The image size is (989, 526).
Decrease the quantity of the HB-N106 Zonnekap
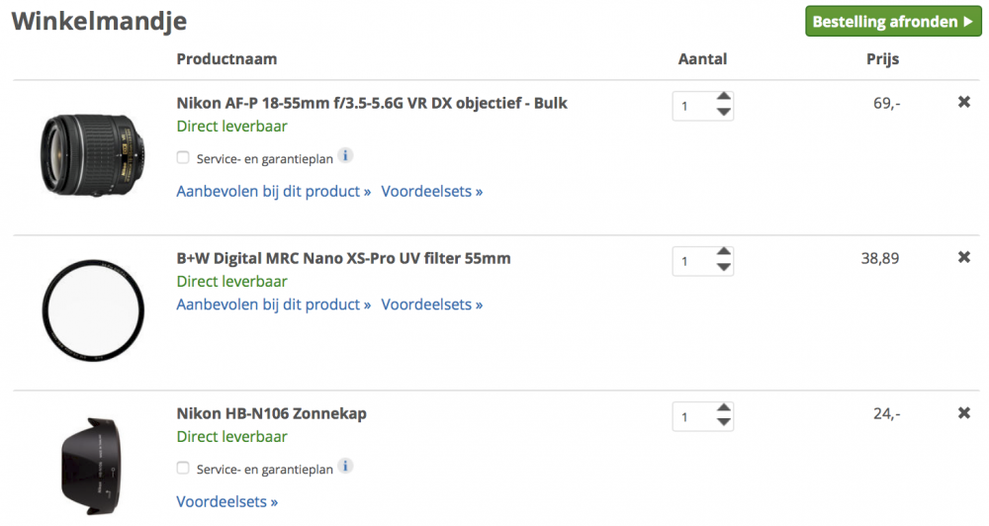tap(724, 422)
